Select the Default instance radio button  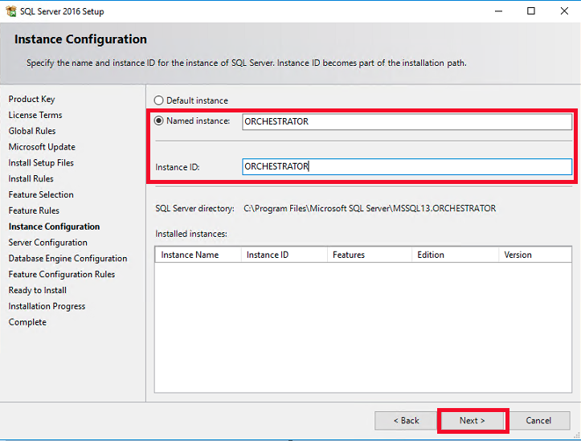(x=158, y=100)
